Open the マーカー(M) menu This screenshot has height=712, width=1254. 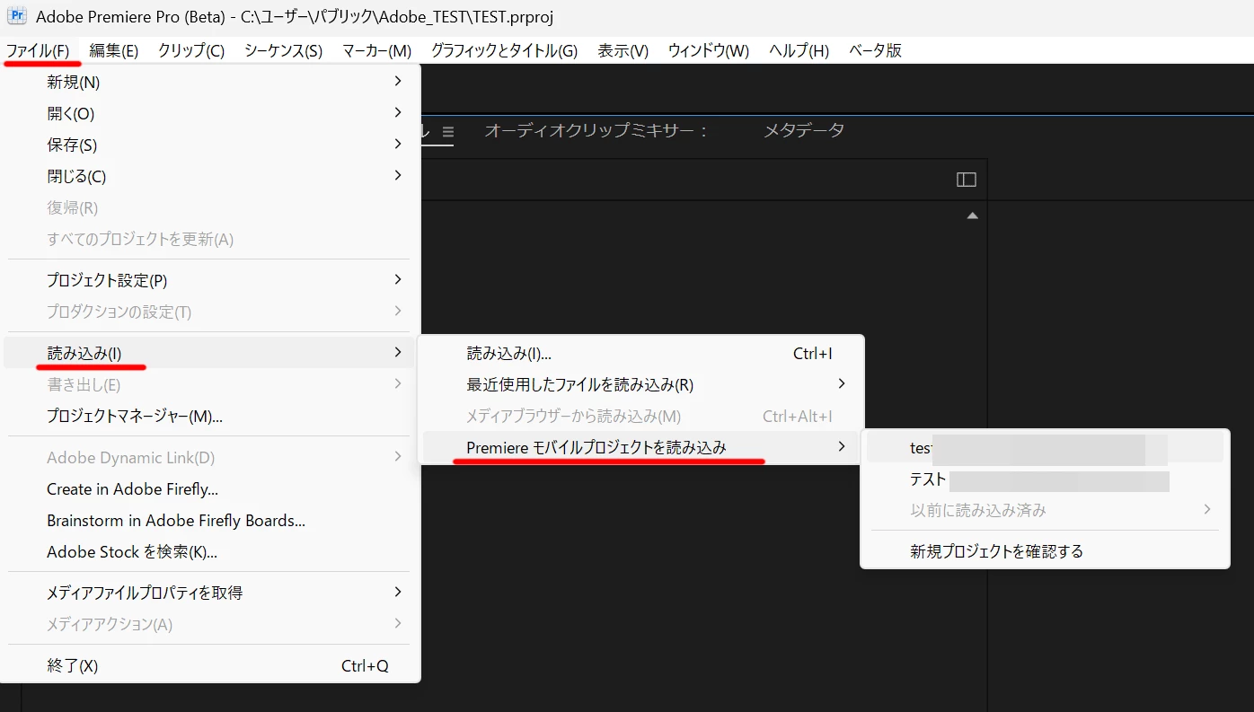pos(377,51)
